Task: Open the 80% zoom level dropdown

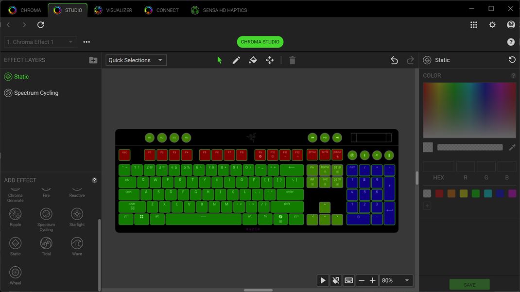Action: pos(396,280)
